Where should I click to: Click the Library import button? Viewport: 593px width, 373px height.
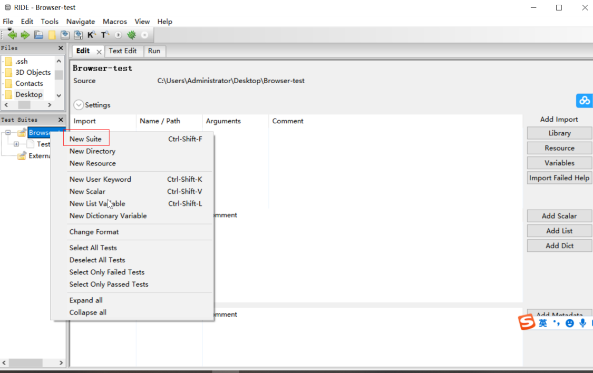559,133
